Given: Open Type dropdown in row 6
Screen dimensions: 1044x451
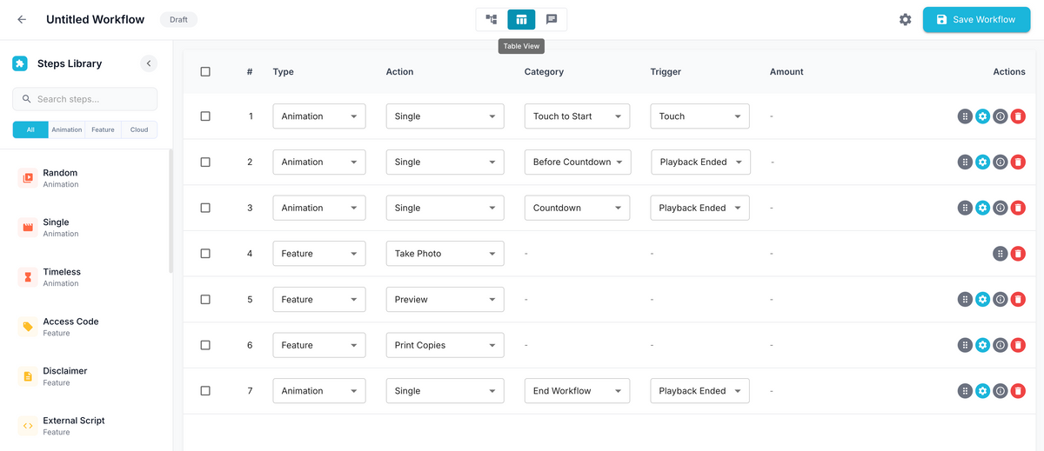Looking at the screenshot, I should [x=319, y=345].
